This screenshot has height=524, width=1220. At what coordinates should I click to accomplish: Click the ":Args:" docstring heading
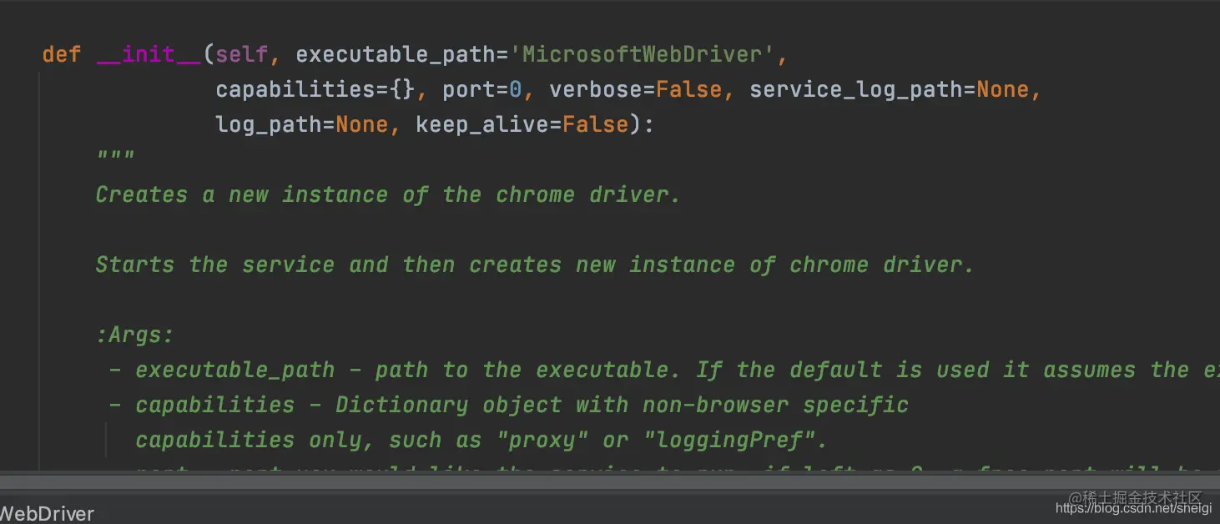click(134, 335)
